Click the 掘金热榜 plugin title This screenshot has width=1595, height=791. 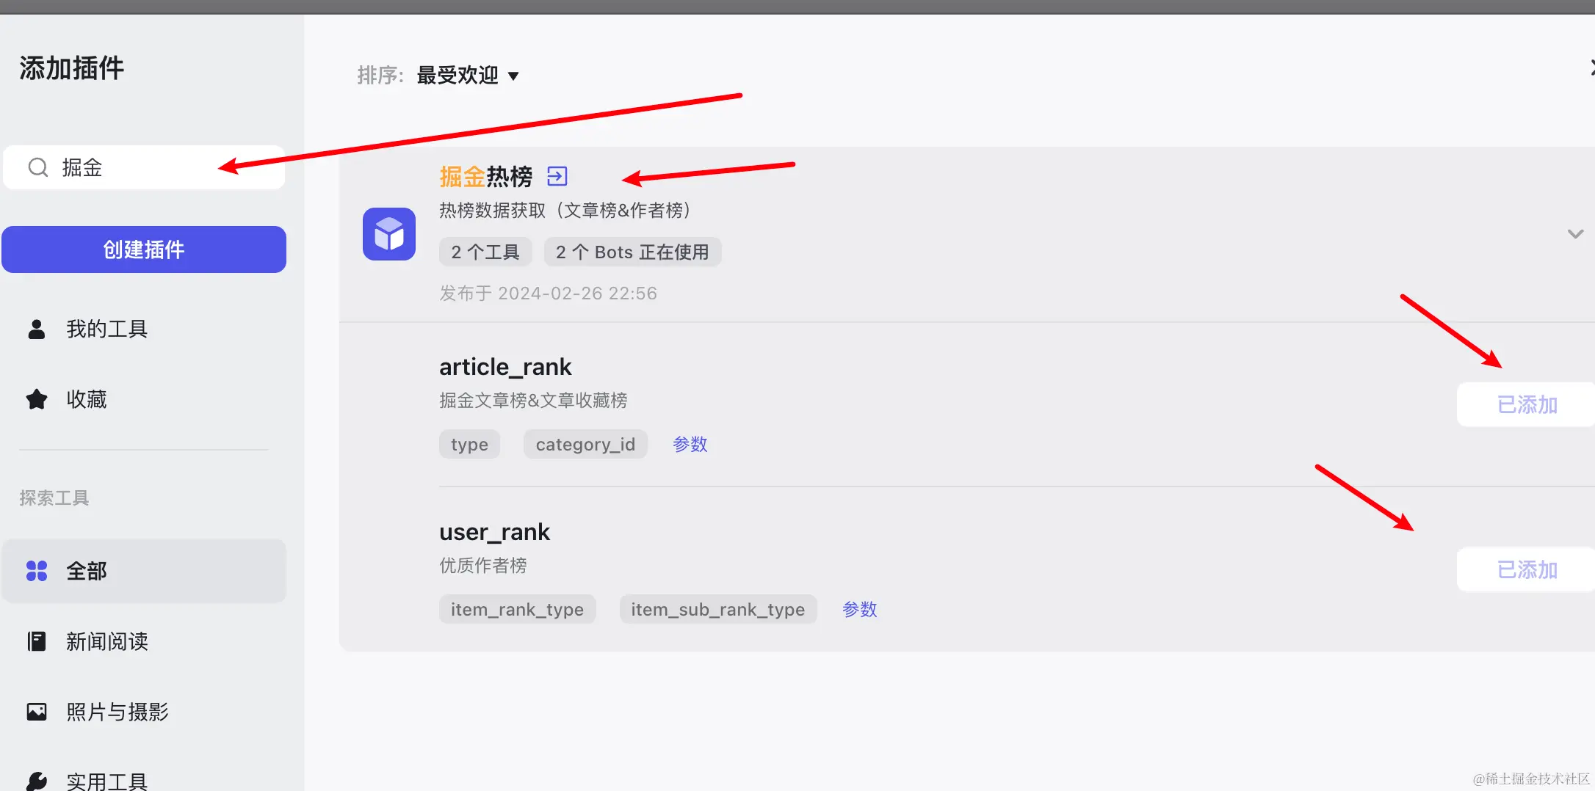pyautogui.click(x=486, y=176)
